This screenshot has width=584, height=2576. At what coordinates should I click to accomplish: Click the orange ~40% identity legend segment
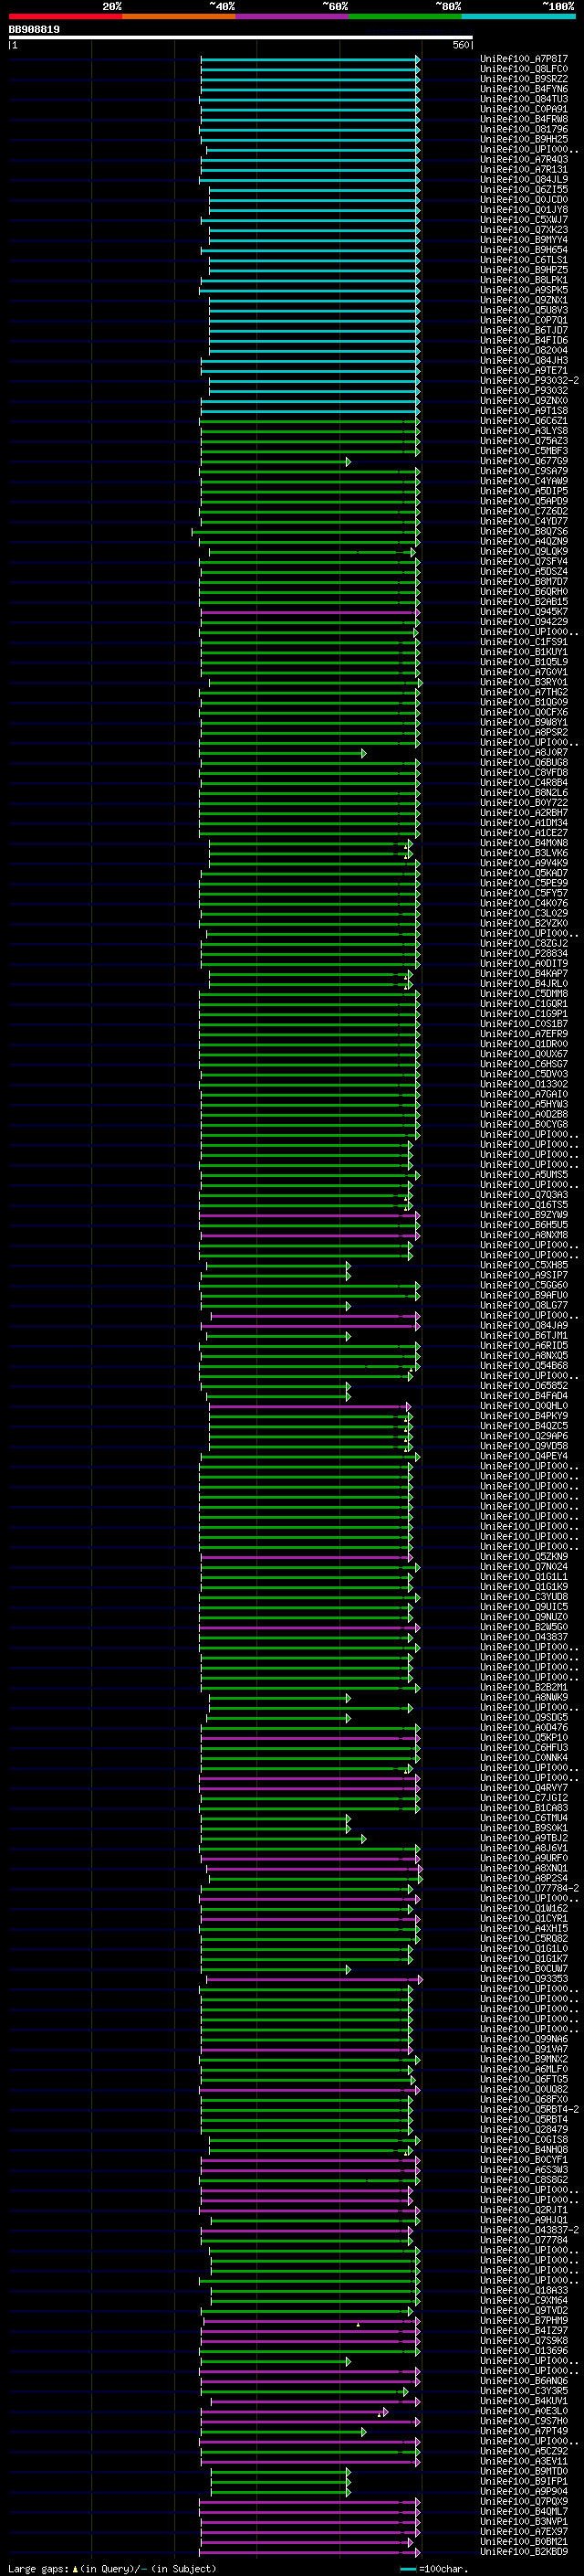[179, 16]
